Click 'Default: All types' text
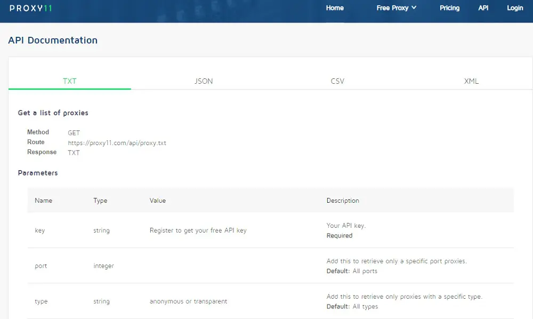This screenshot has height=319, width=533. coord(352,306)
